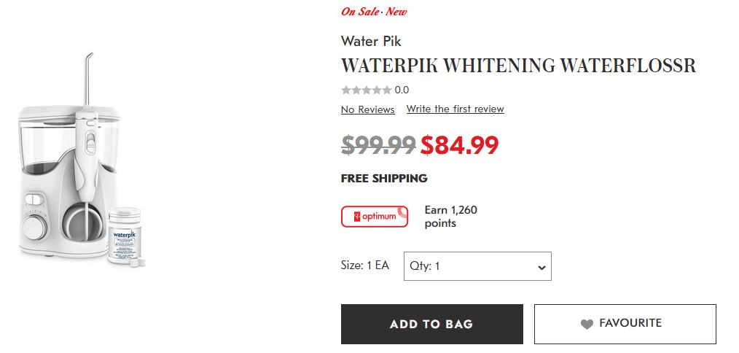739x353 pixels.
Task: Click the Earn 1,260 points text
Action: pos(450,217)
